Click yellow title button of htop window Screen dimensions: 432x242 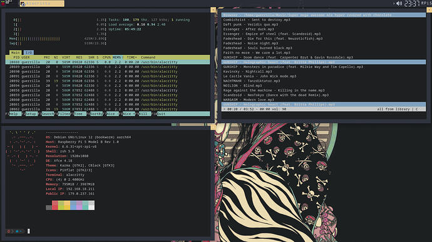tap(213, 10)
